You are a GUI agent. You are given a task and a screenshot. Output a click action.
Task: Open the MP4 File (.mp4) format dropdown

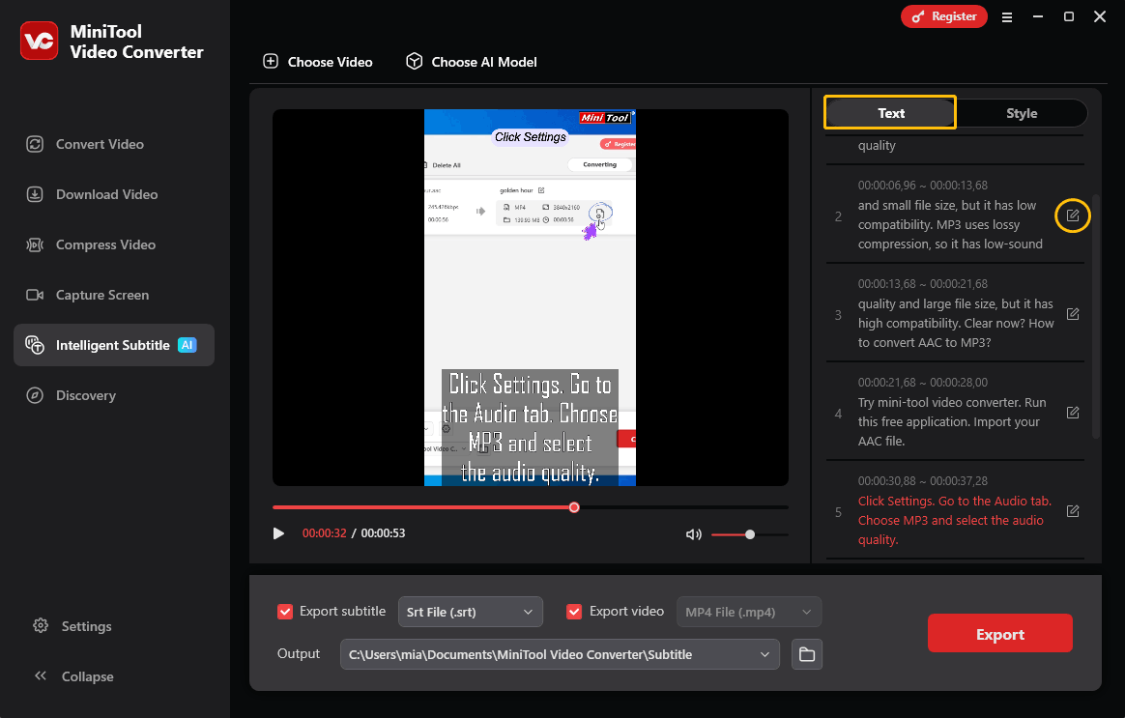tap(748, 612)
